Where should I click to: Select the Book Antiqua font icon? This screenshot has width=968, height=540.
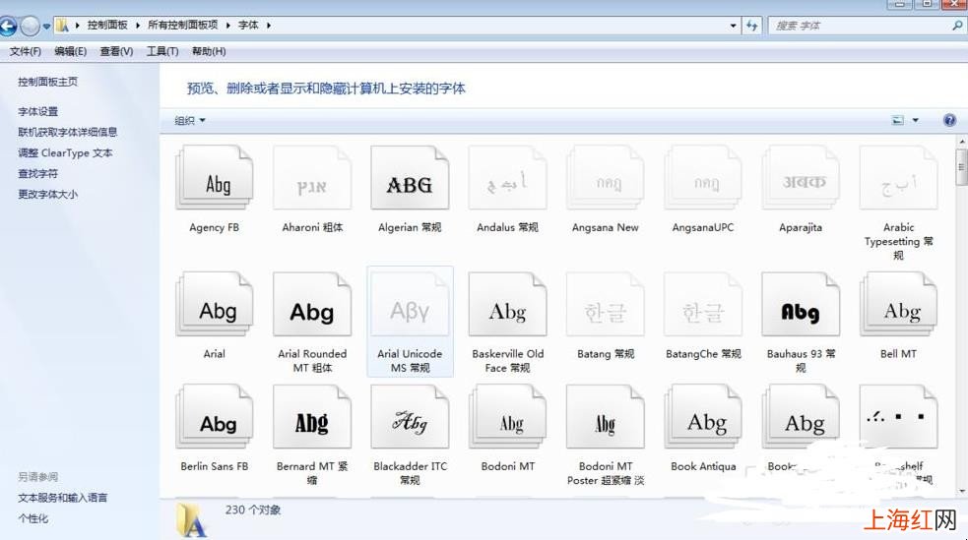(x=702, y=417)
